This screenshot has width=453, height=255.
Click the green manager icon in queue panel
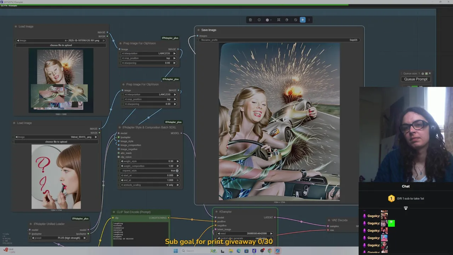[426, 74]
